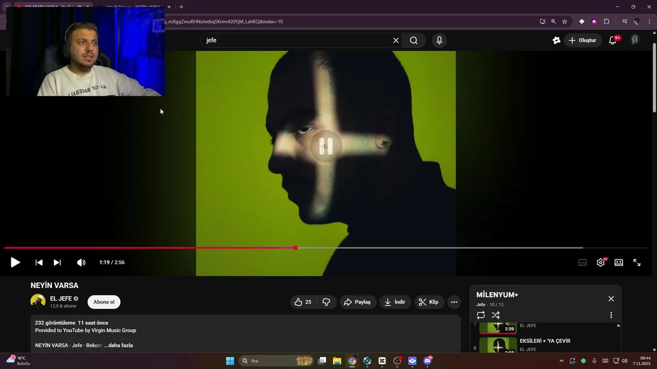Subscribe using Abone ol button

(104, 302)
